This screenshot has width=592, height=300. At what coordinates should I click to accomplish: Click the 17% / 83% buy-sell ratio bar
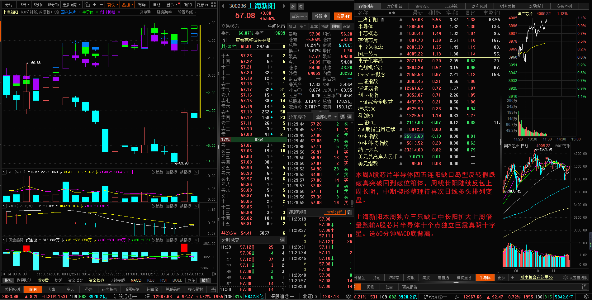[253, 140]
